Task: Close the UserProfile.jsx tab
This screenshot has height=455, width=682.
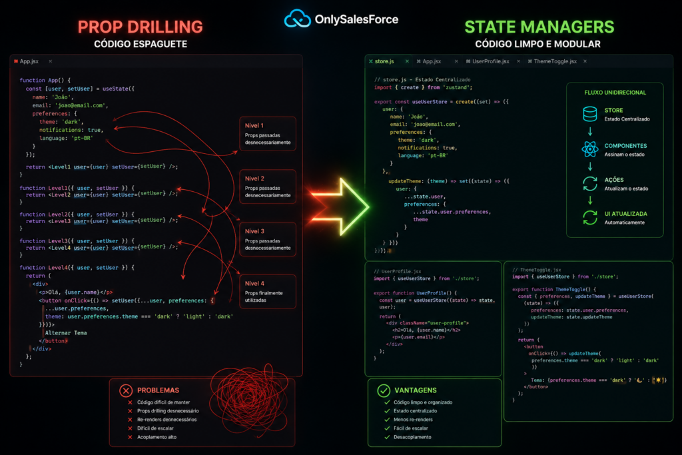Action: (x=518, y=61)
